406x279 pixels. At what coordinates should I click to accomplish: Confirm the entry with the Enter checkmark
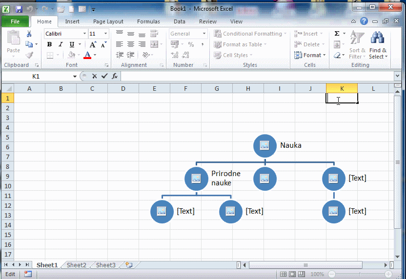pos(104,76)
